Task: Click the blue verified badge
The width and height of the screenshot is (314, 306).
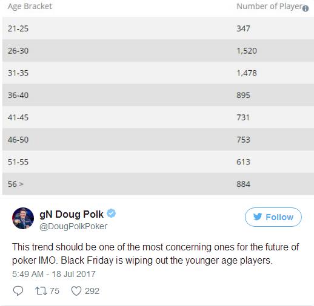Action: [111, 213]
